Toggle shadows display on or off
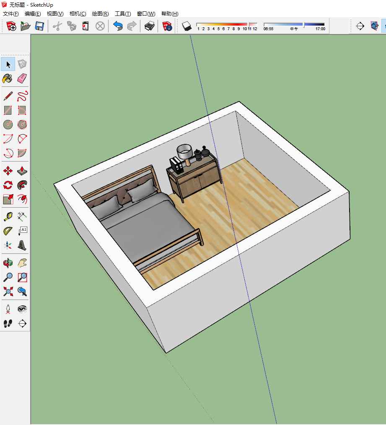Screen dimensions: 386x425 click(x=187, y=26)
